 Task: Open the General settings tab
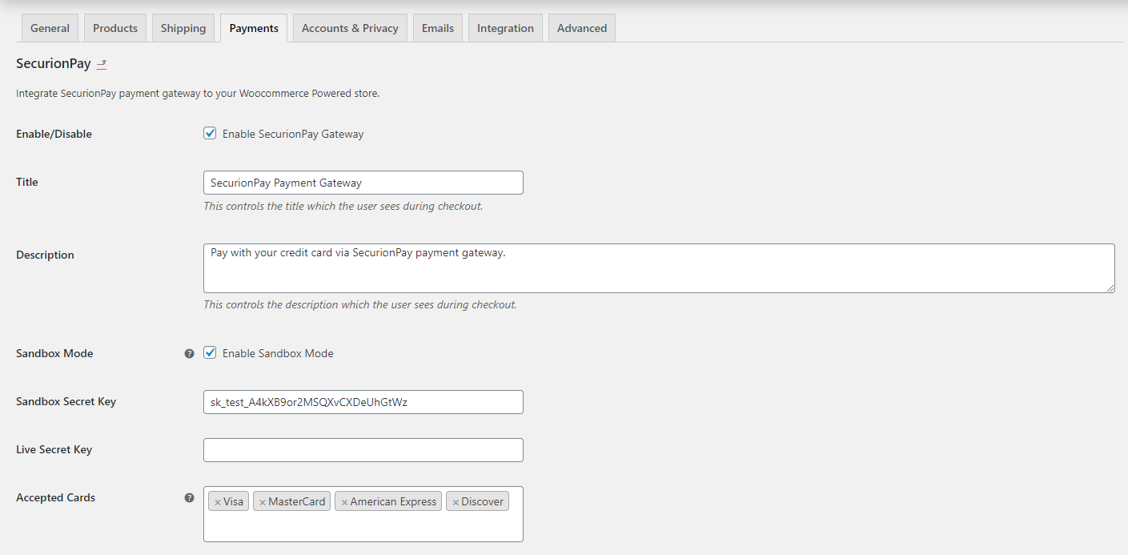tap(50, 28)
